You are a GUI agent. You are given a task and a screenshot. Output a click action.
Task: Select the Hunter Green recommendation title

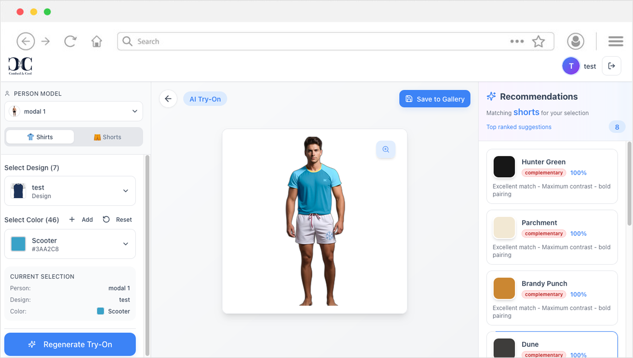[x=544, y=162]
